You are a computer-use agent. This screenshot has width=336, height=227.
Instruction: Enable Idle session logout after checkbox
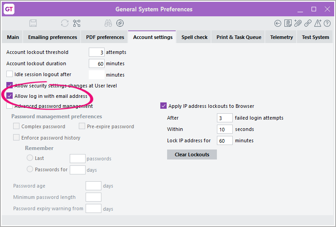tap(10, 74)
